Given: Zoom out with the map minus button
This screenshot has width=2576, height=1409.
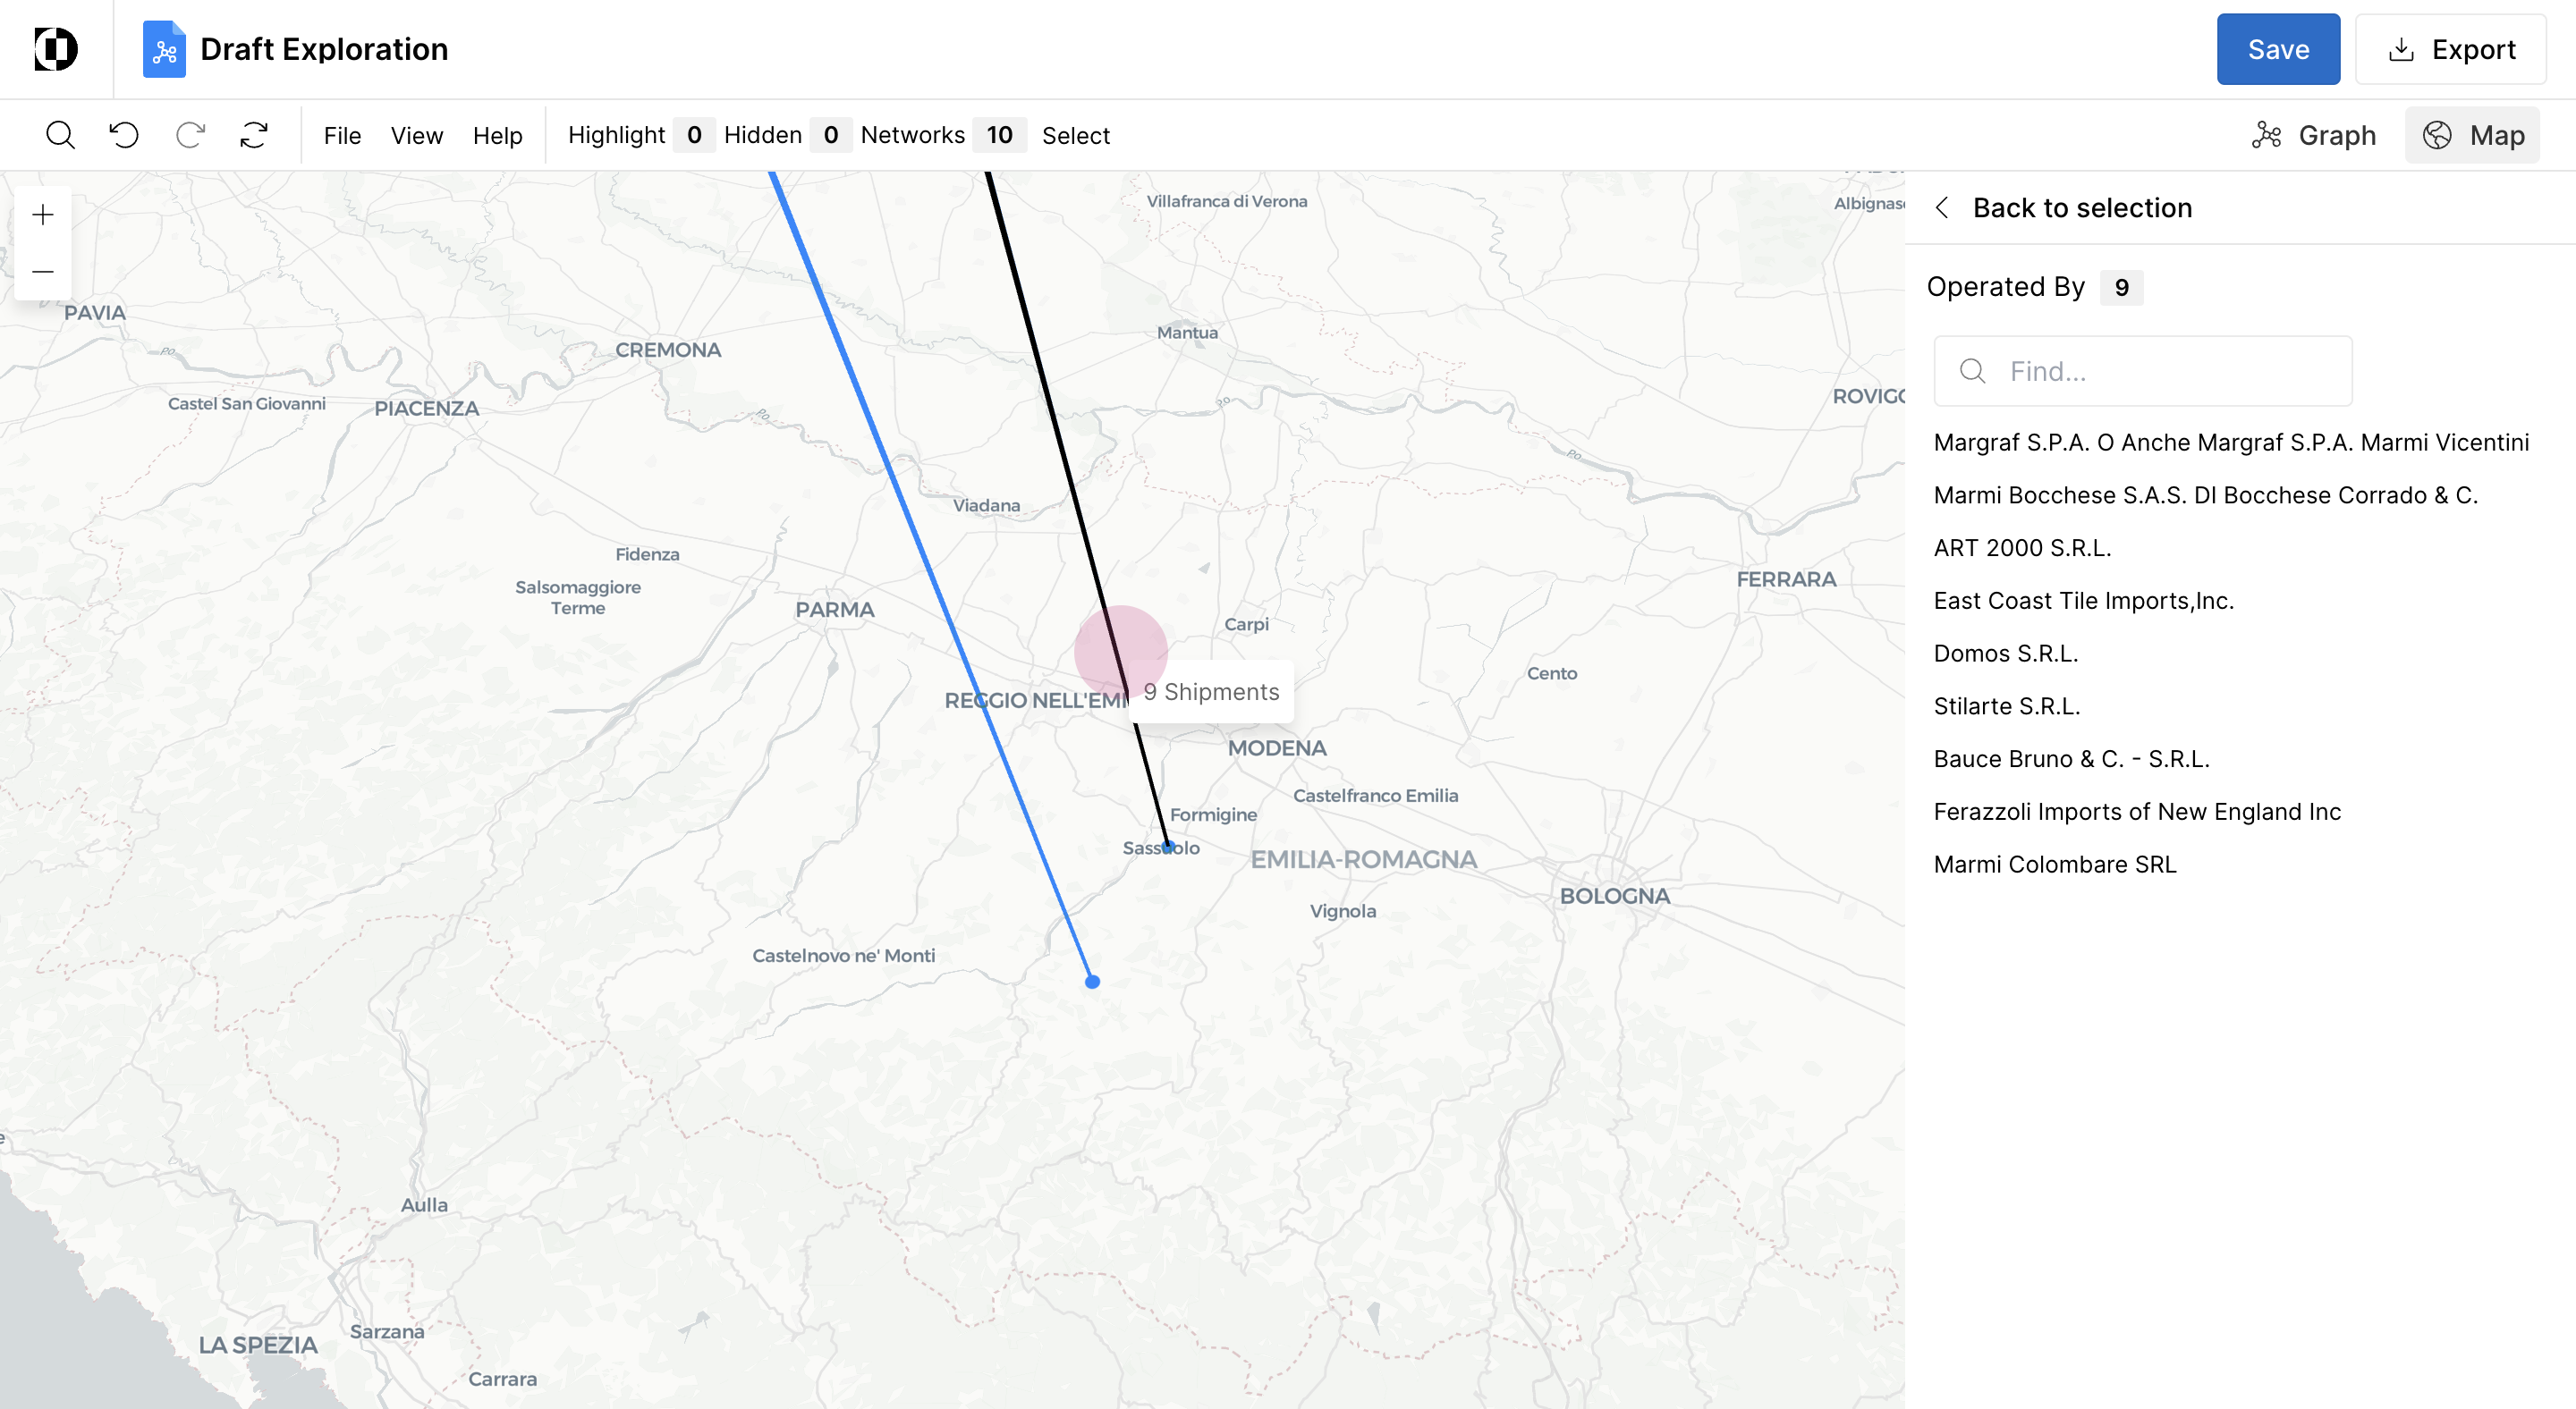Looking at the screenshot, I should 43,272.
